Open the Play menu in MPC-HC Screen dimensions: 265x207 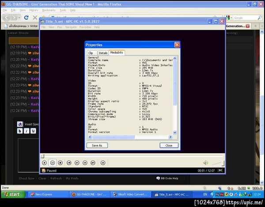click(60, 27)
